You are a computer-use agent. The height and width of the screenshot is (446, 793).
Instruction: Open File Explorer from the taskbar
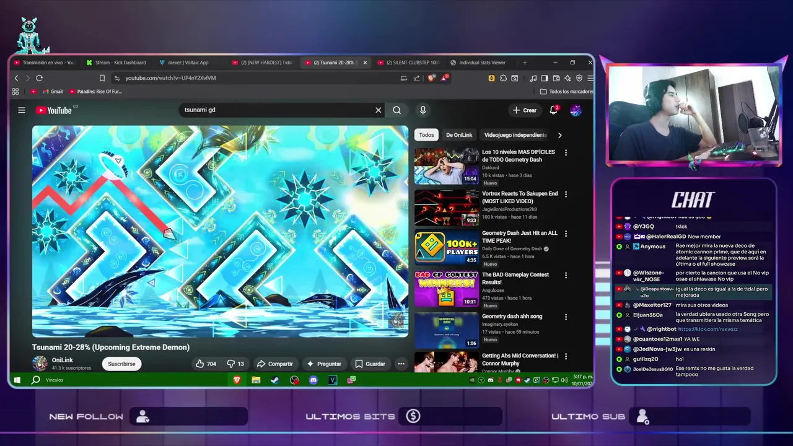pos(256,380)
